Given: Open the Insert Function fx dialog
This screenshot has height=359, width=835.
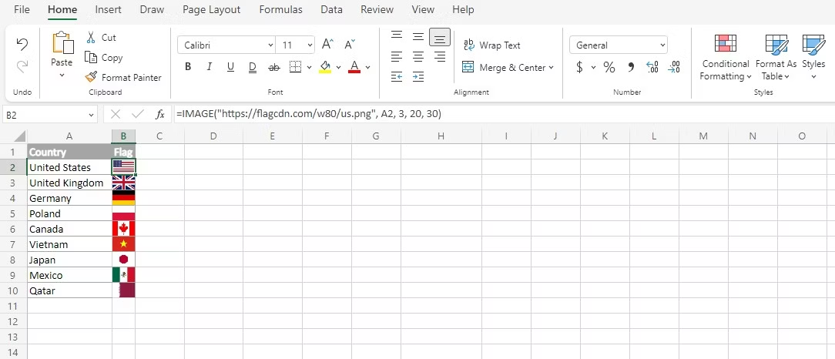Looking at the screenshot, I should pyautogui.click(x=159, y=114).
